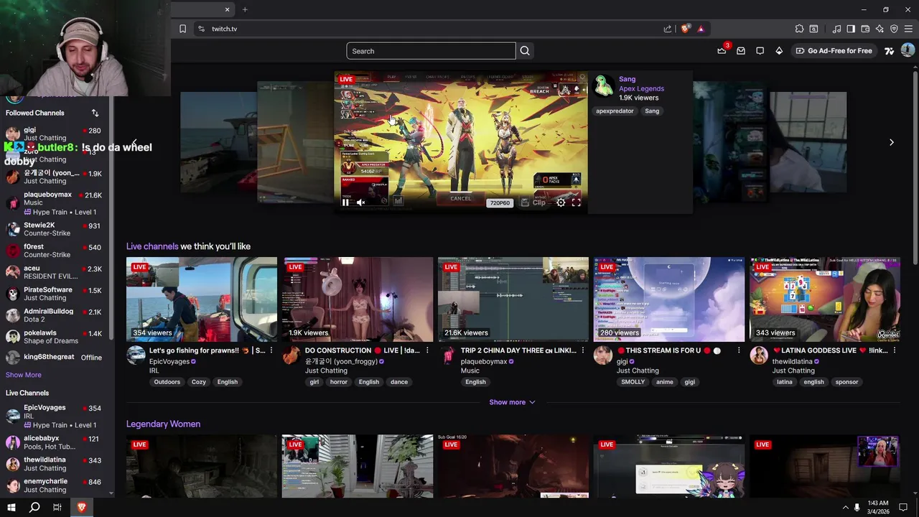Image resolution: width=919 pixels, height=517 pixels.
Task: Click Go Ad-Free for Free button
Action: pyautogui.click(x=834, y=51)
